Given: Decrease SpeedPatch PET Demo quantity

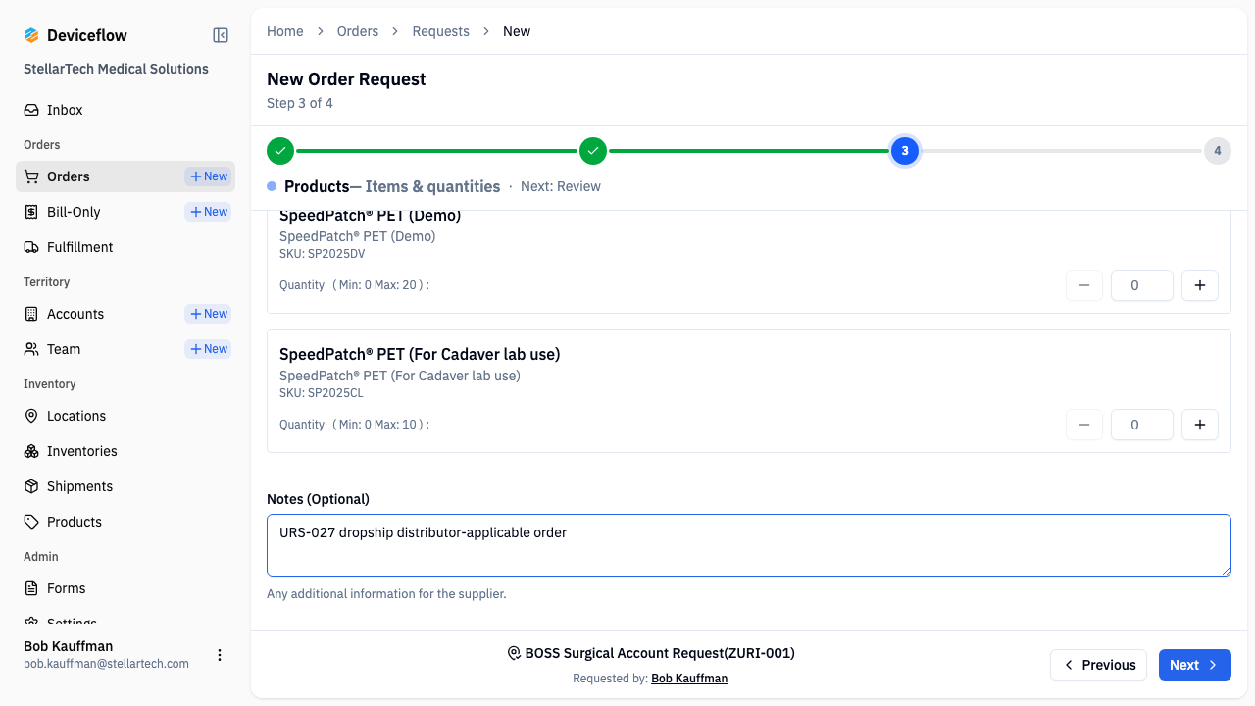Looking at the screenshot, I should 1084,285.
